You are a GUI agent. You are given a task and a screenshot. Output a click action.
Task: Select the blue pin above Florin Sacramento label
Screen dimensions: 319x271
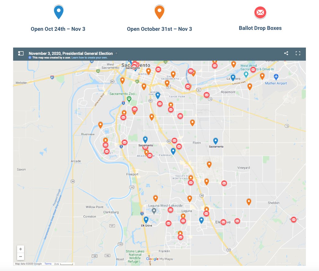pyautogui.click(x=216, y=141)
